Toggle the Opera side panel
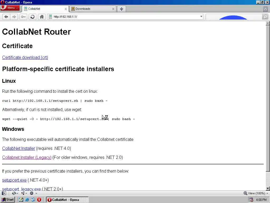 (x=4, y=193)
